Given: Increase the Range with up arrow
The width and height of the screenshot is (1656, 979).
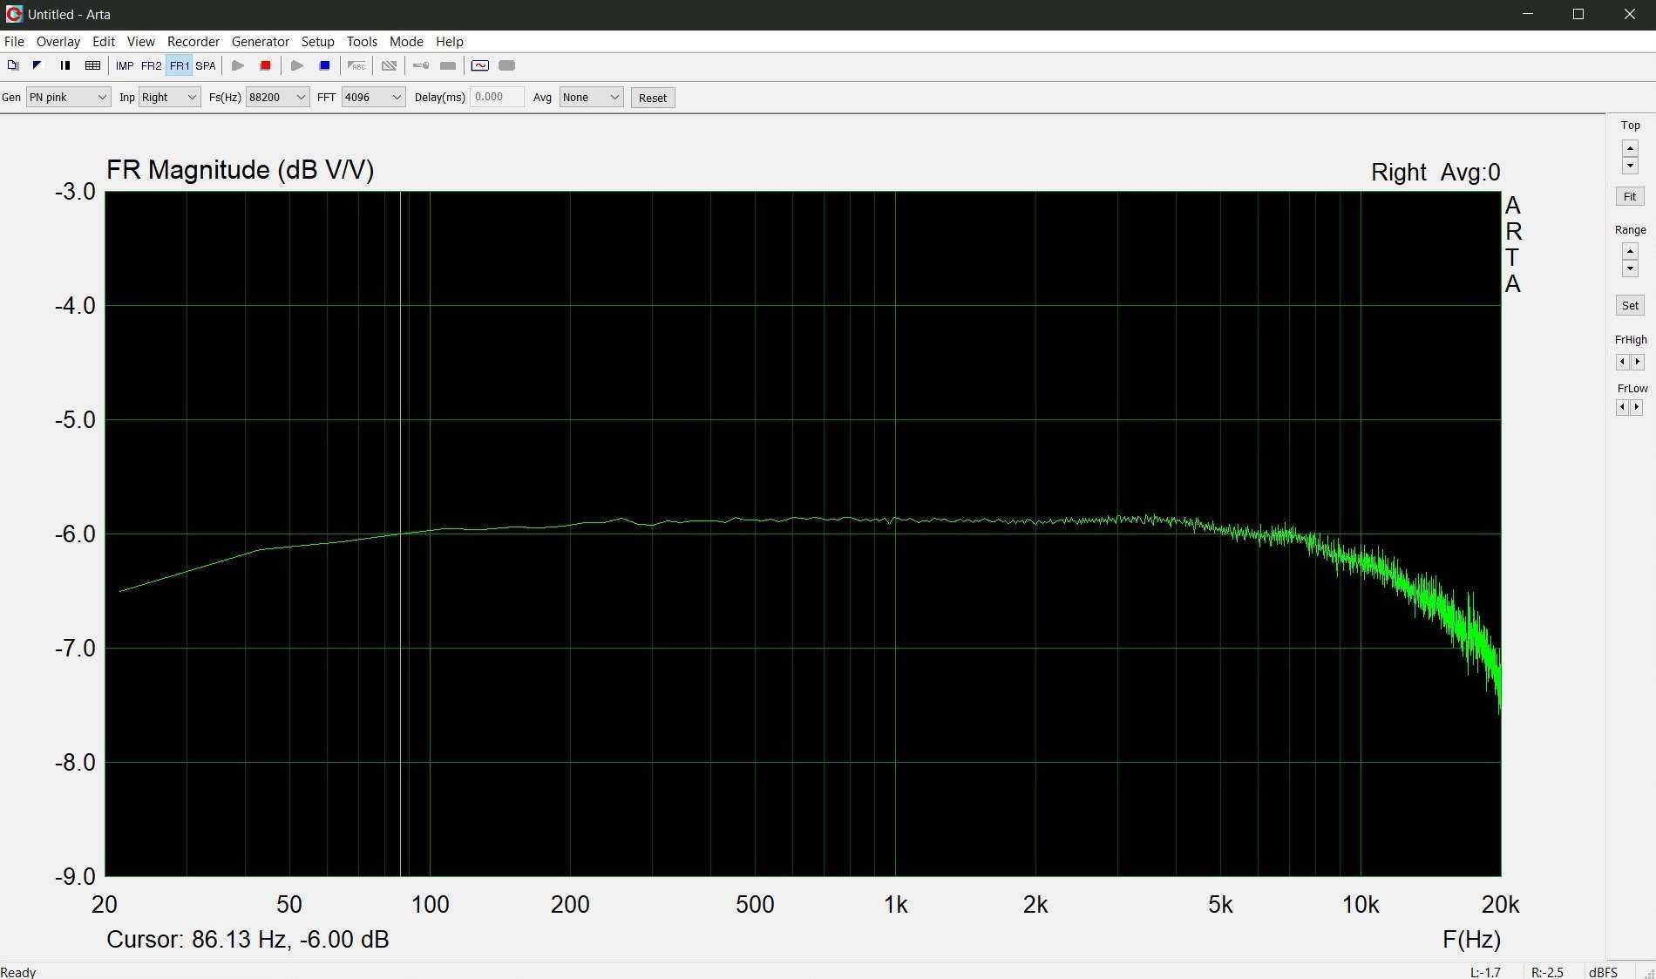Looking at the screenshot, I should (x=1630, y=251).
